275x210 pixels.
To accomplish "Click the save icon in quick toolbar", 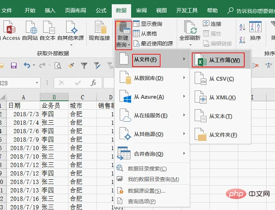I will click(x=14, y=66).
